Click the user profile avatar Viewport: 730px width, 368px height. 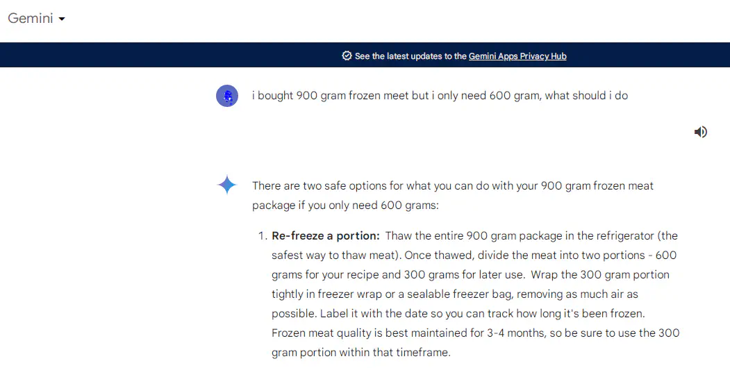pos(227,96)
